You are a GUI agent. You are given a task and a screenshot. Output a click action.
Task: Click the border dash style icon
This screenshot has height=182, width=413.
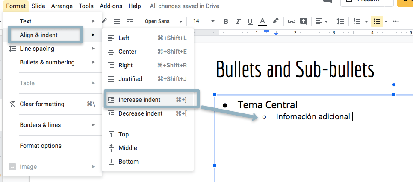(130, 21)
